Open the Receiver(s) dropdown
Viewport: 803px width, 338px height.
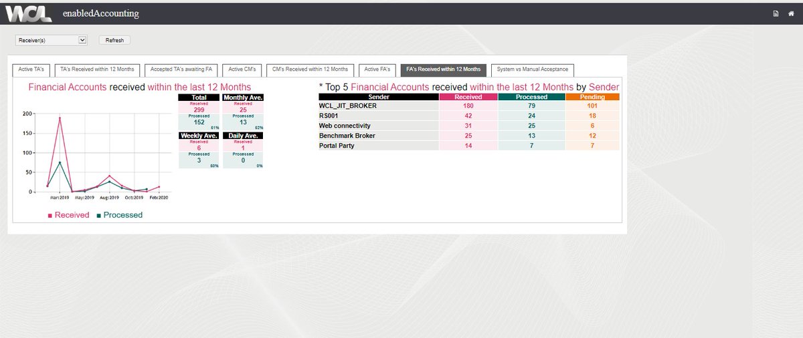(x=52, y=40)
